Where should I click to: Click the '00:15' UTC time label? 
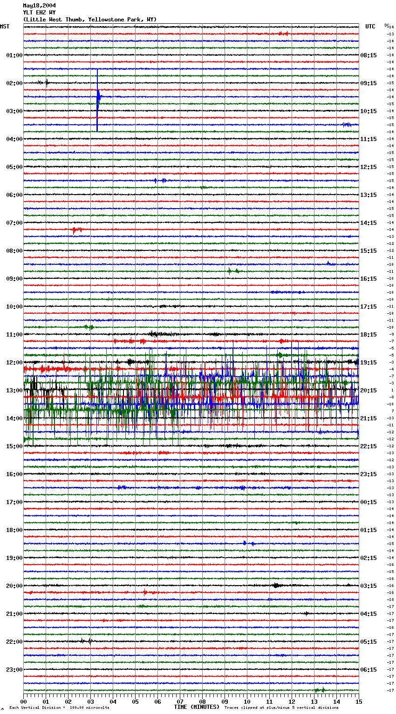pyautogui.click(x=369, y=502)
